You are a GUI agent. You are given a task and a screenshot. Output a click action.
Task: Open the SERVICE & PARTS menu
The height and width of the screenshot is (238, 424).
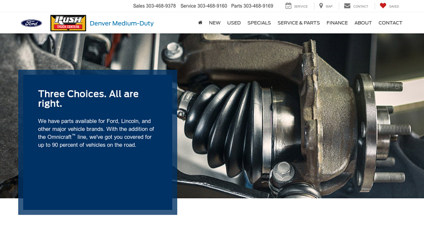298,23
